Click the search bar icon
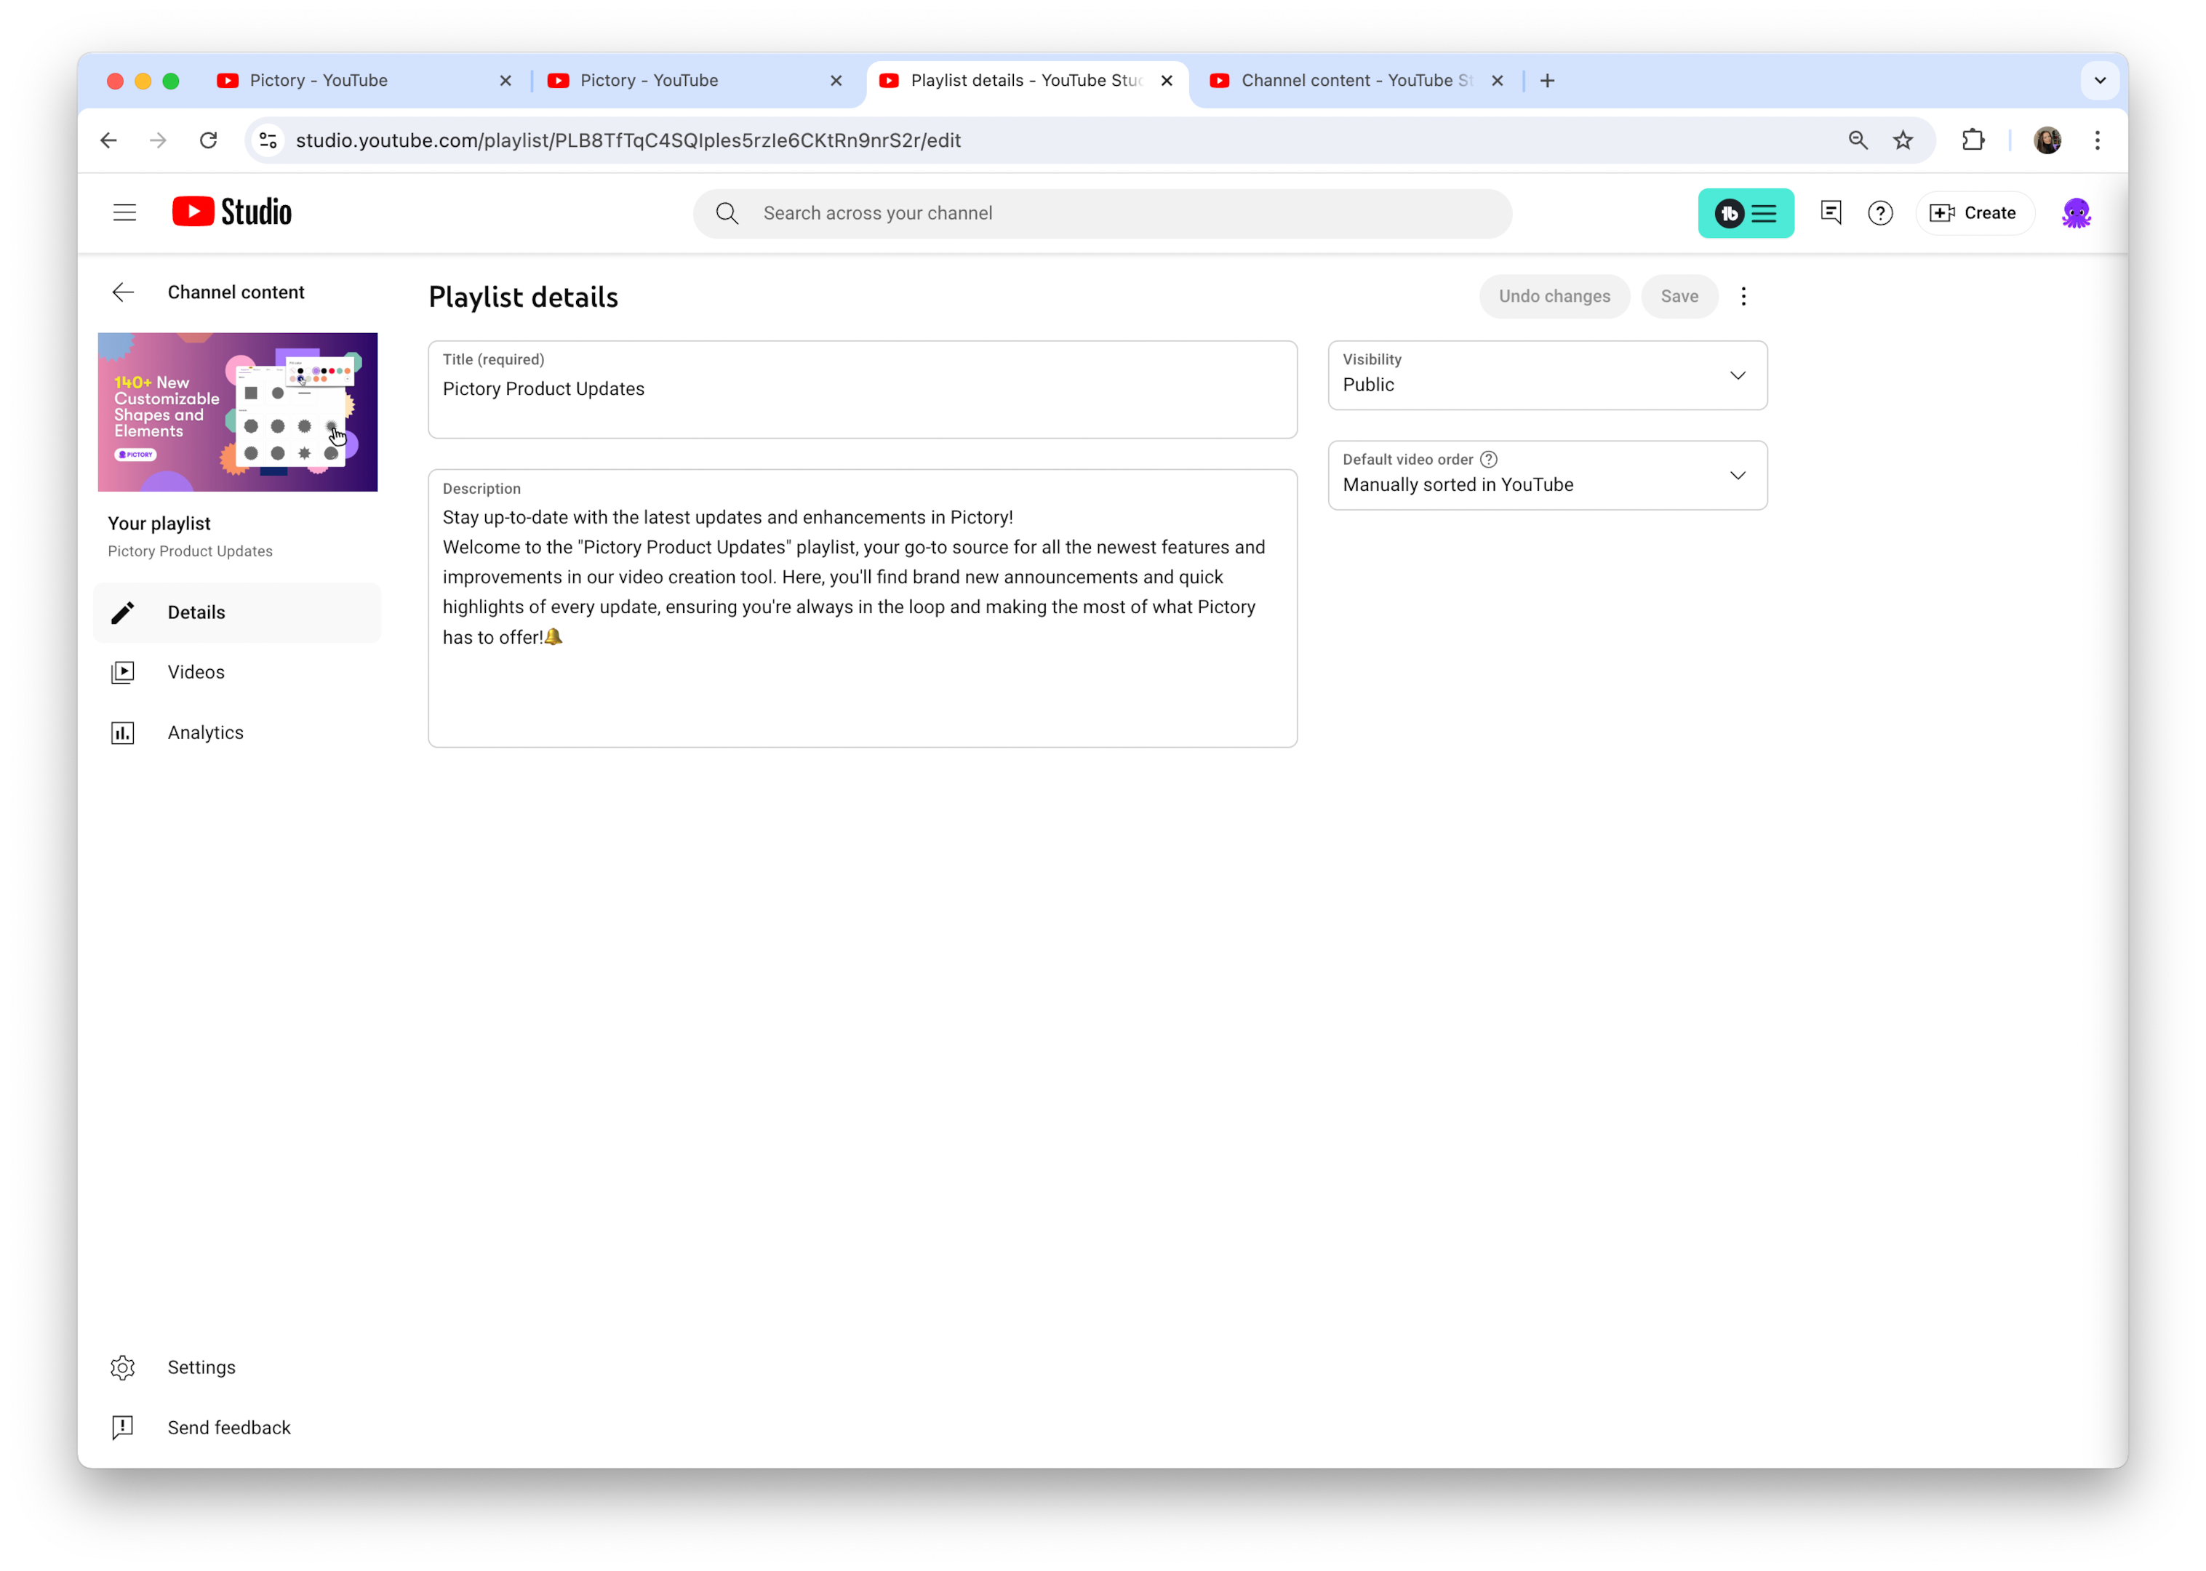 point(727,212)
